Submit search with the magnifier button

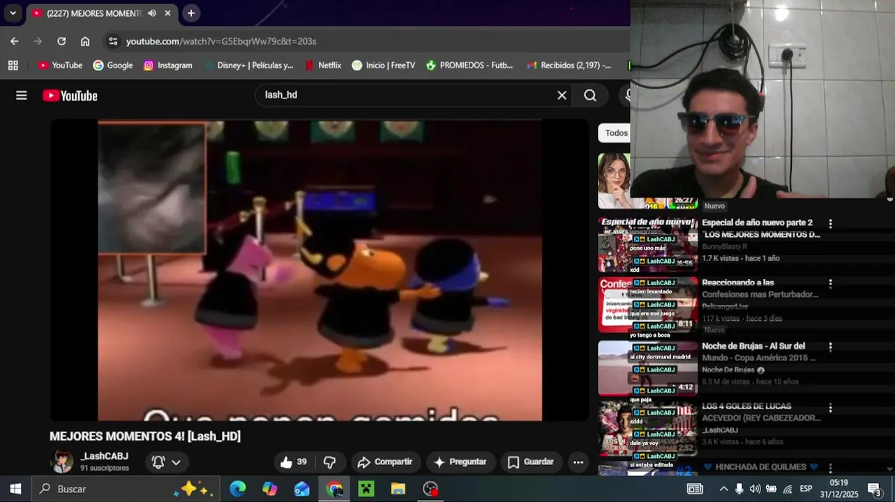(x=590, y=96)
